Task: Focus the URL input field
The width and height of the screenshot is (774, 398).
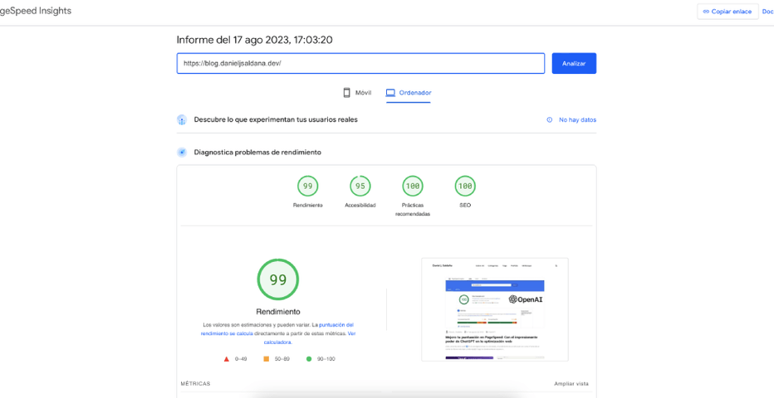Action: tap(360, 63)
